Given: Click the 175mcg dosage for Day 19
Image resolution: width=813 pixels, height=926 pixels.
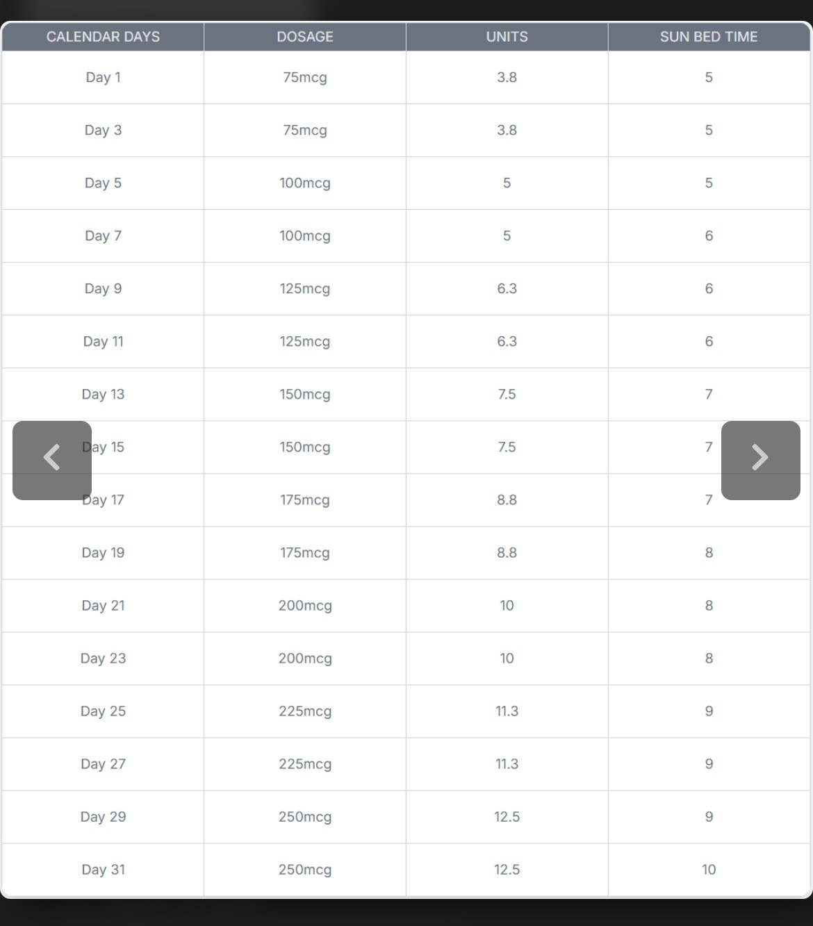Looking at the screenshot, I should tap(305, 552).
